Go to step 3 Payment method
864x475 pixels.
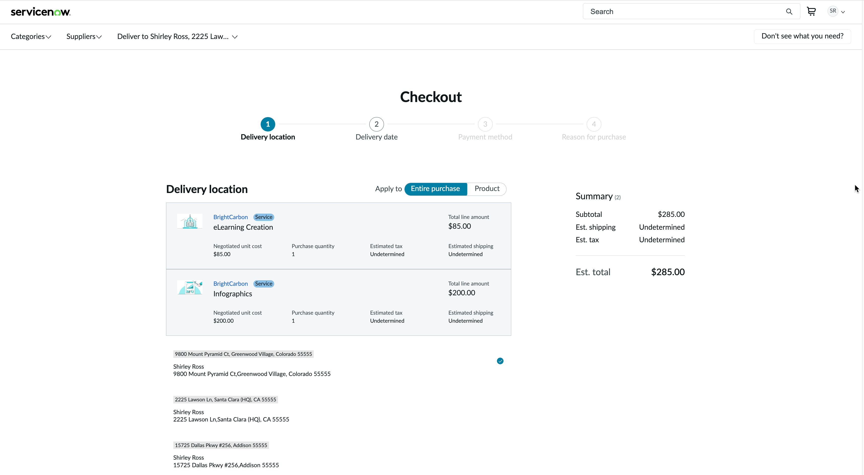point(485,124)
